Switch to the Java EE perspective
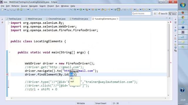Viewport: 188px width, 105px height. pos(163,14)
